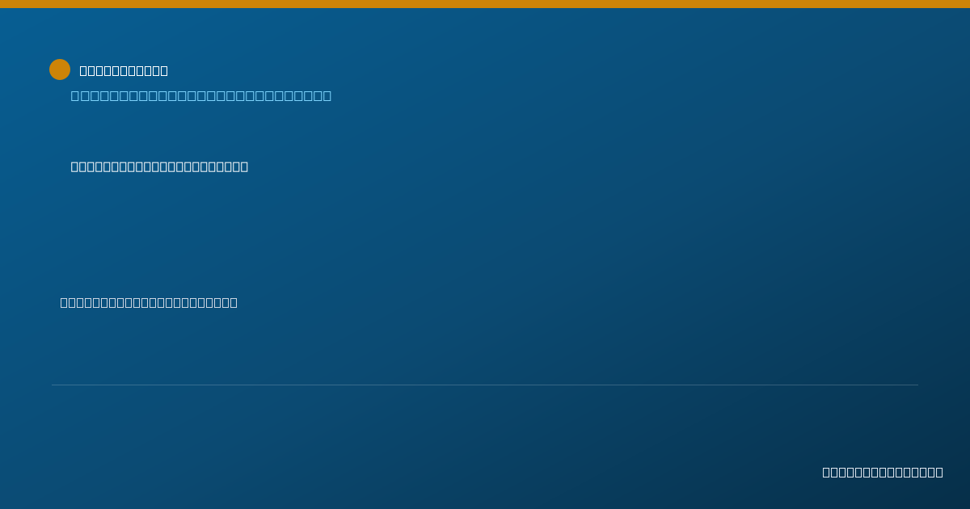Click the first box of the light-blue subtitle
This screenshot has height=509, width=970.
click(75, 96)
